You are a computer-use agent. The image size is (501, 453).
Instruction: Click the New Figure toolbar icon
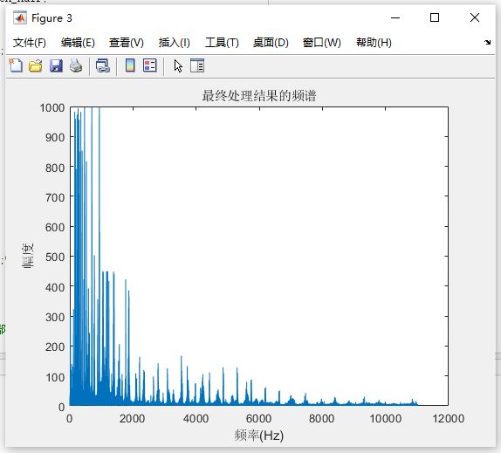pos(16,65)
